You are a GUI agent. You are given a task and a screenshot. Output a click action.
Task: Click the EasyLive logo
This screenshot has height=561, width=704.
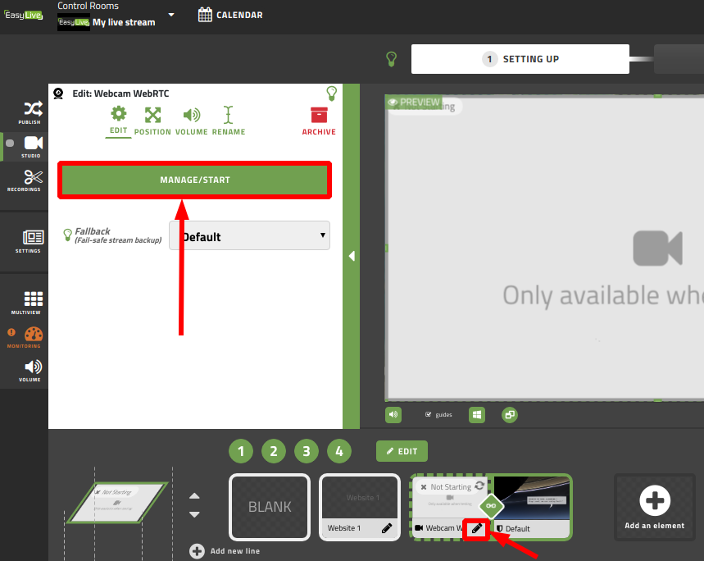pos(23,15)
